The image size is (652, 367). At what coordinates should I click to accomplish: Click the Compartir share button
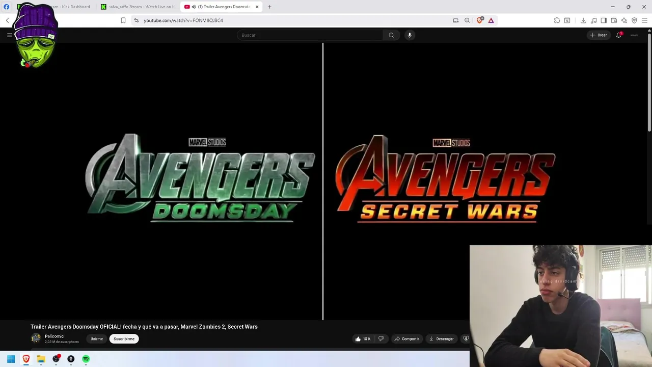coord(406,339)
